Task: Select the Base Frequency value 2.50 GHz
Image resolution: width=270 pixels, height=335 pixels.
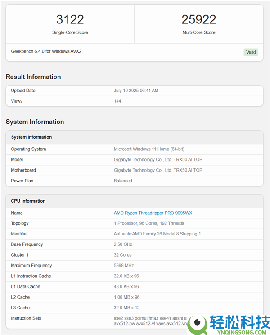Action: [124, 244]
